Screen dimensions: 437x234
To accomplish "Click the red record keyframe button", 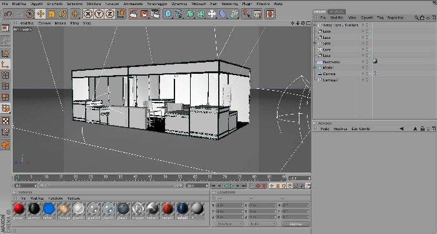I will pyautogui.click(x=258, y=186).
